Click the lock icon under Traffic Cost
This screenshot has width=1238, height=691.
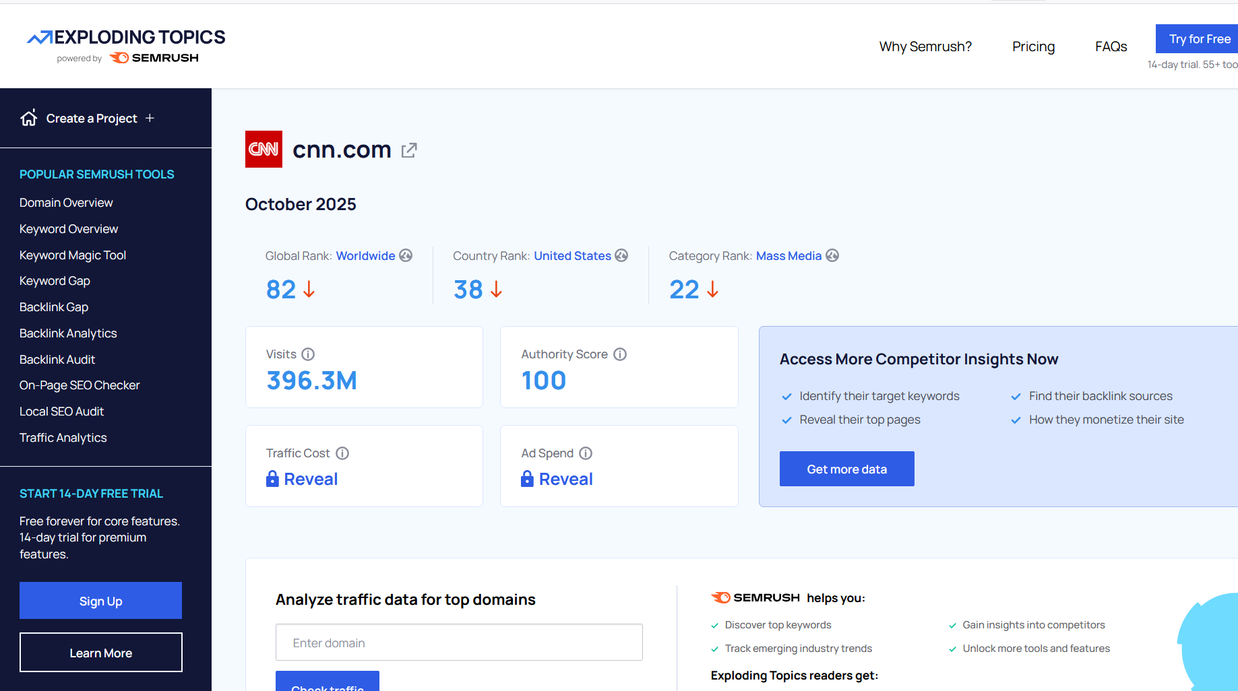pos(272,478)
